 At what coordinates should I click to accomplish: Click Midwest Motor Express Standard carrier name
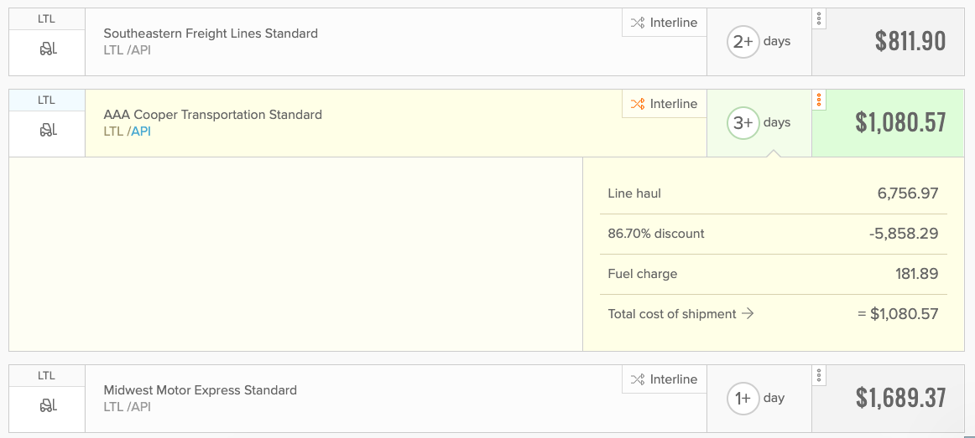pos(201,390)
